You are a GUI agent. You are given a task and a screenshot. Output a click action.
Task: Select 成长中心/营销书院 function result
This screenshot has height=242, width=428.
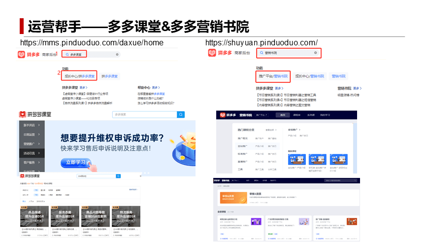(x=309, y=76)
